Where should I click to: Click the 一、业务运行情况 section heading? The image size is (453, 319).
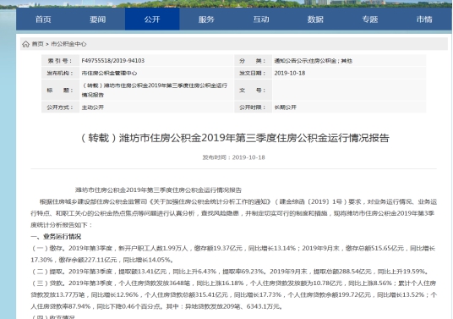[56, 237]
